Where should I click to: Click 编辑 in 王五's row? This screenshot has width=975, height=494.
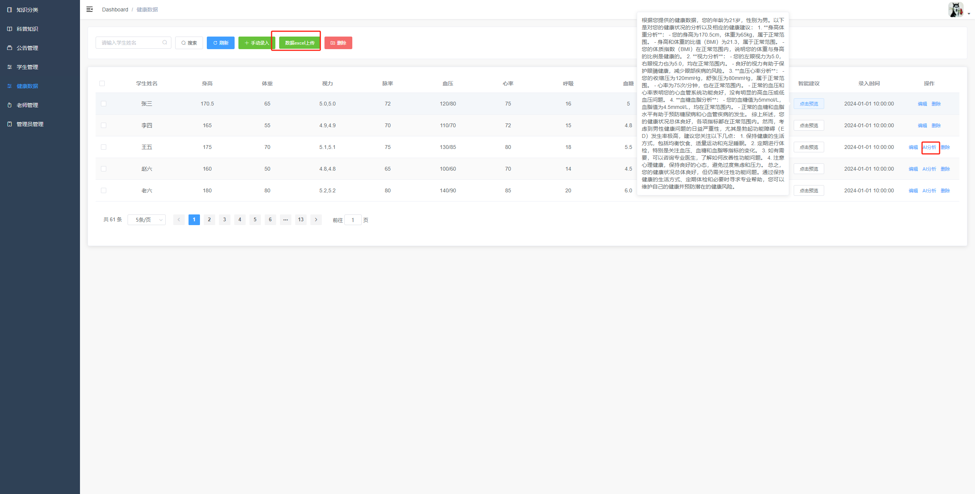point(913,147)
